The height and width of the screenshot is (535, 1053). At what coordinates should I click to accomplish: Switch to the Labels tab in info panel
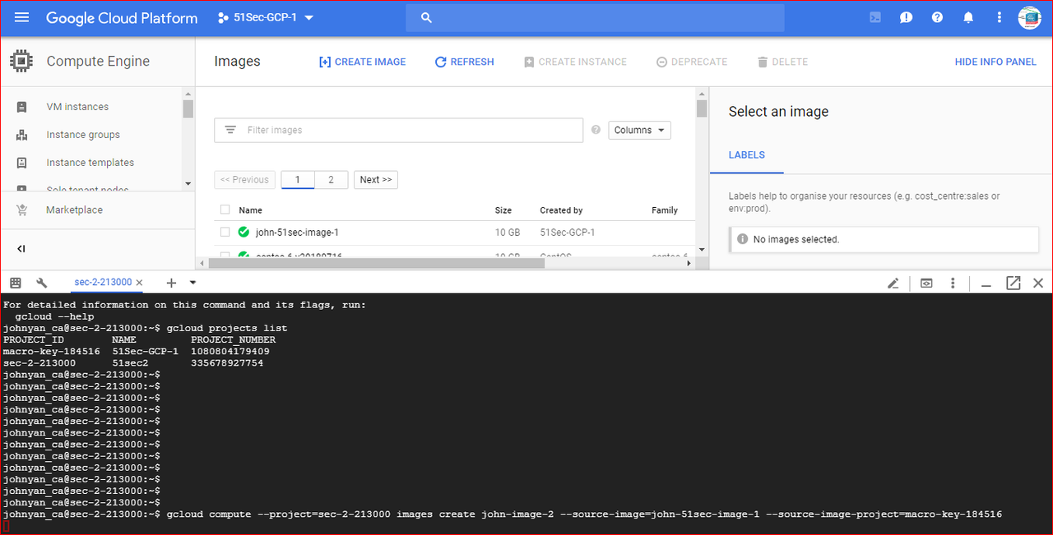tap(747, 155)
